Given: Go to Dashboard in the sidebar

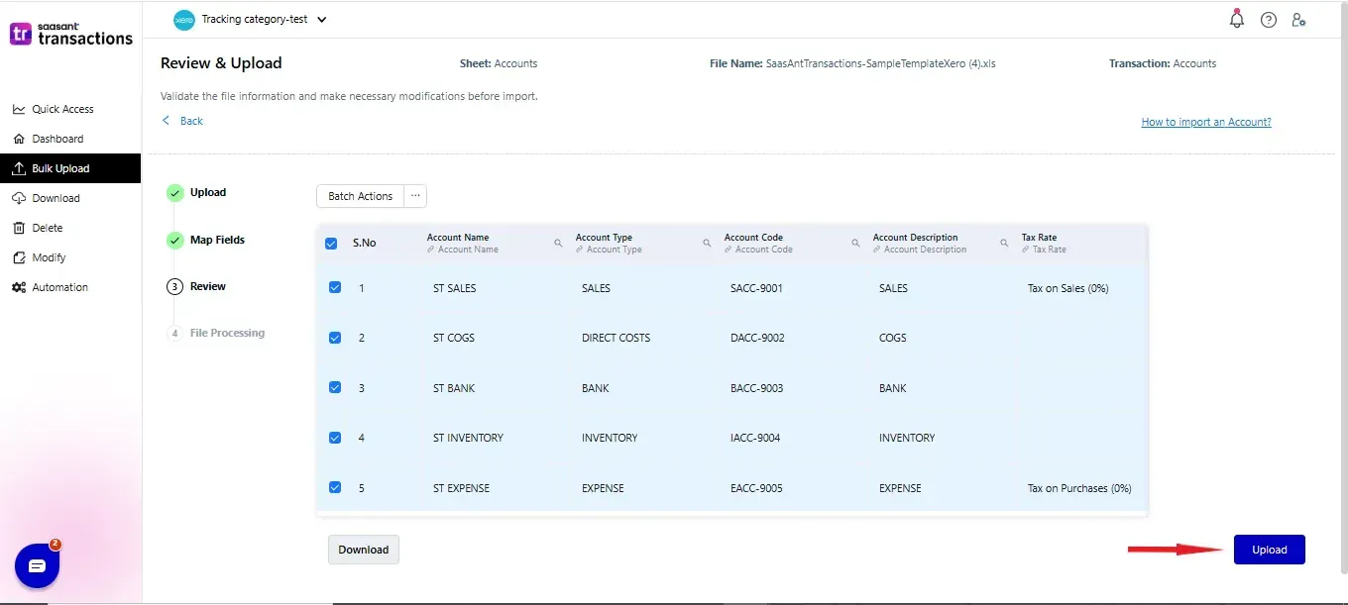Looking at the screenshot, I should (x=69, y=139).
